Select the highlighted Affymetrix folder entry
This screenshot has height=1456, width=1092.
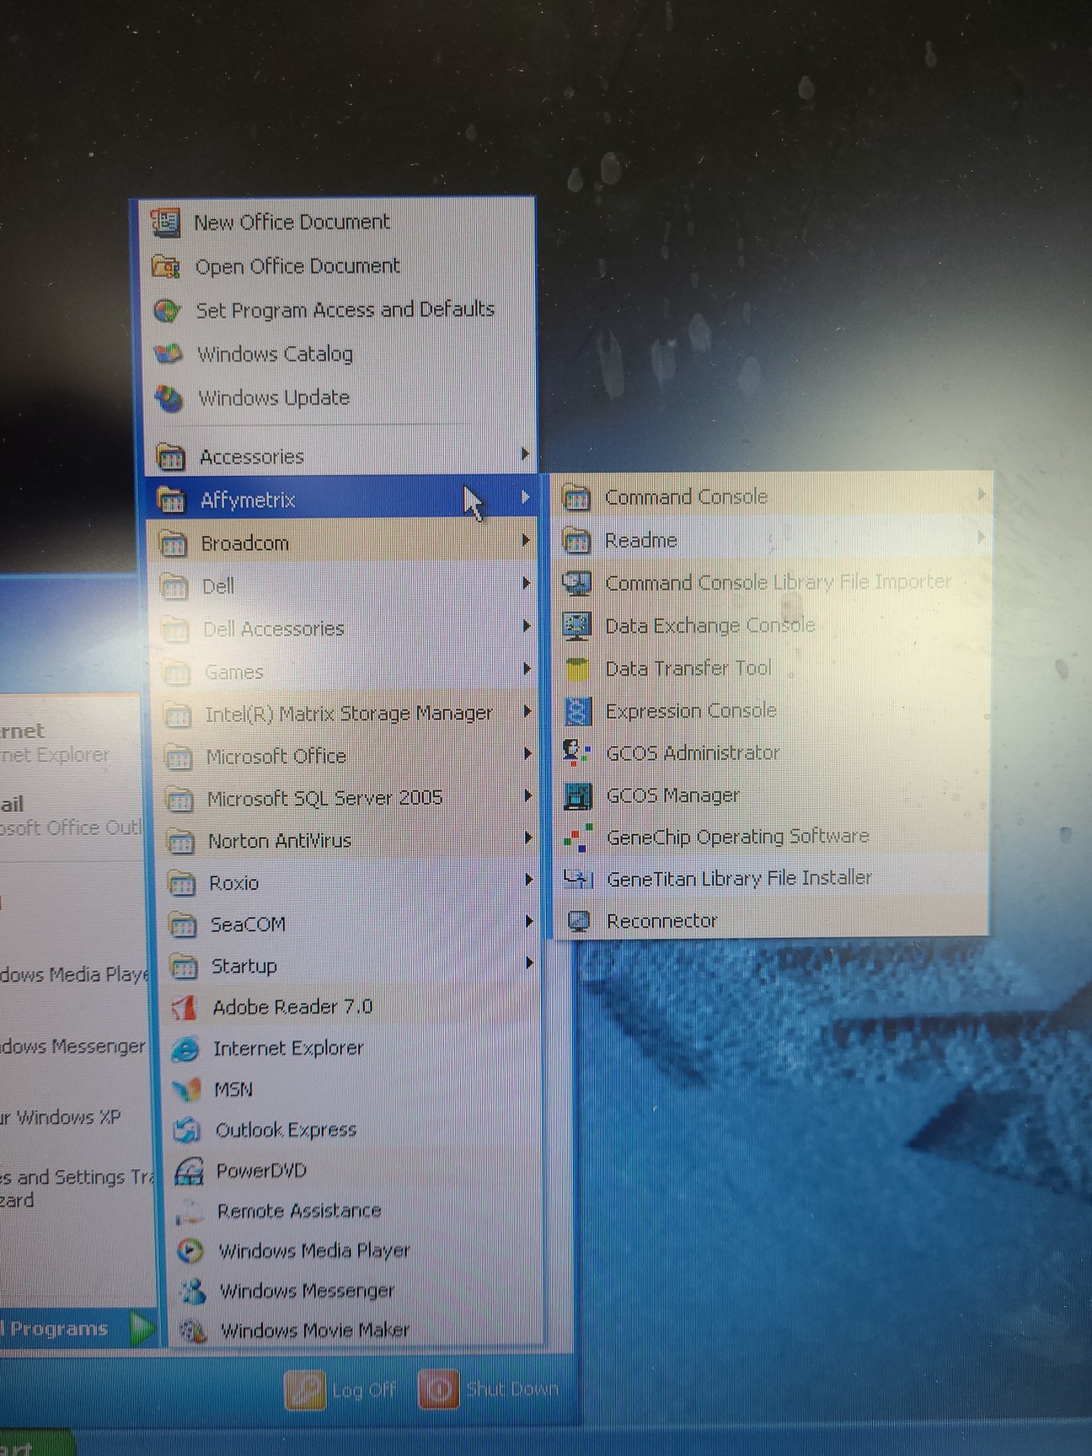[340, 500]
